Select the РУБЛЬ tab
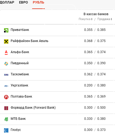The height and width of the screenshot is (135, 115). point(38,2)
